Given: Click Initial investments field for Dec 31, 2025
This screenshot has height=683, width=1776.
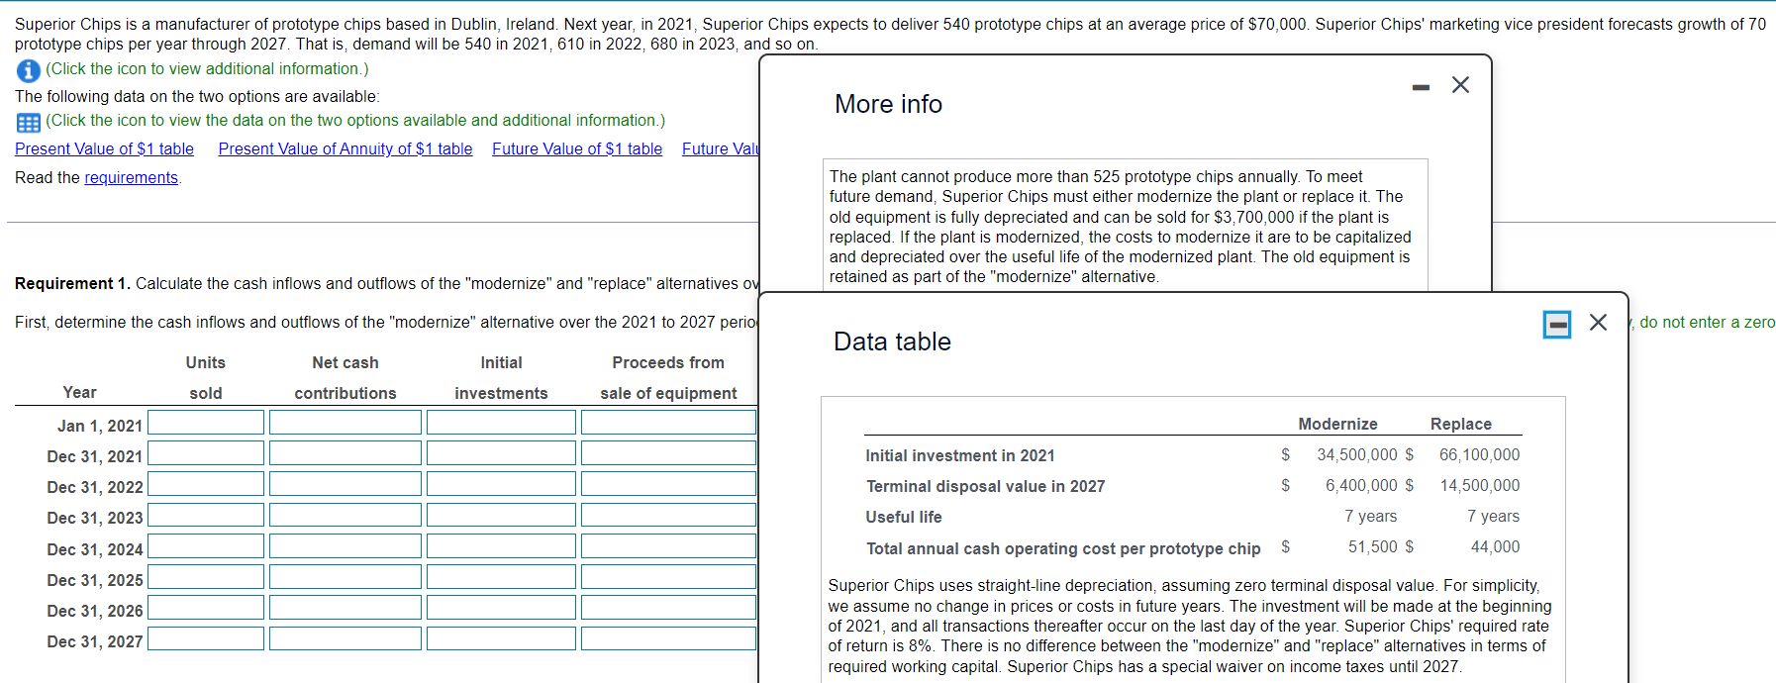Looking at the screenshot, I should 501,577.
